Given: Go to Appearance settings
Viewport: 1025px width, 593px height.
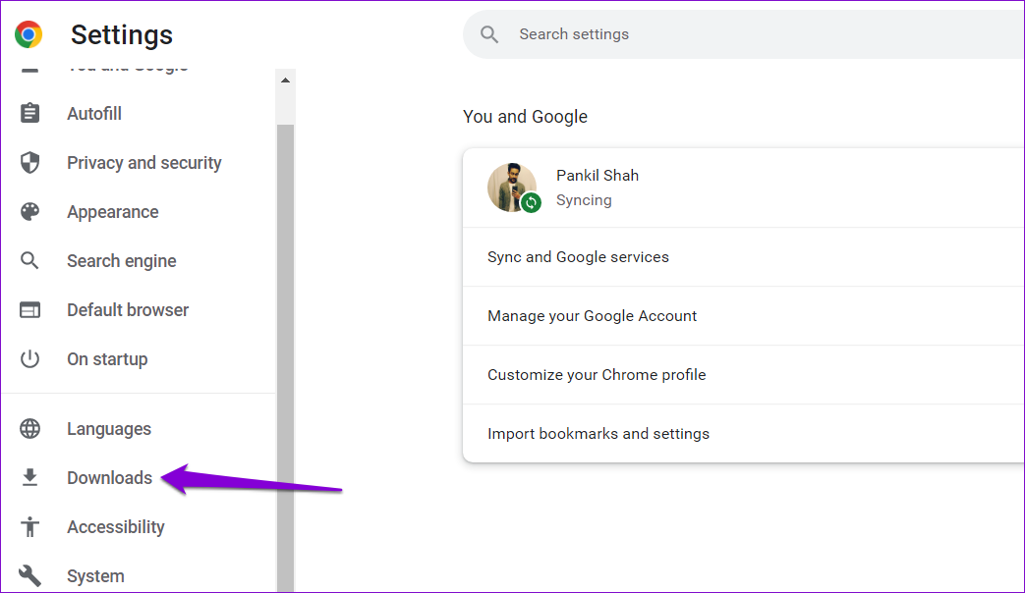Looking at the screenshot, I should [112, 212].
